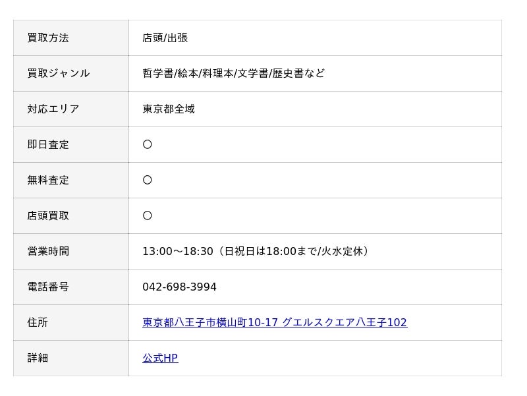
Task: Click the 哲学書/絵本/料理本 genre text
Action: click(188, 73)
